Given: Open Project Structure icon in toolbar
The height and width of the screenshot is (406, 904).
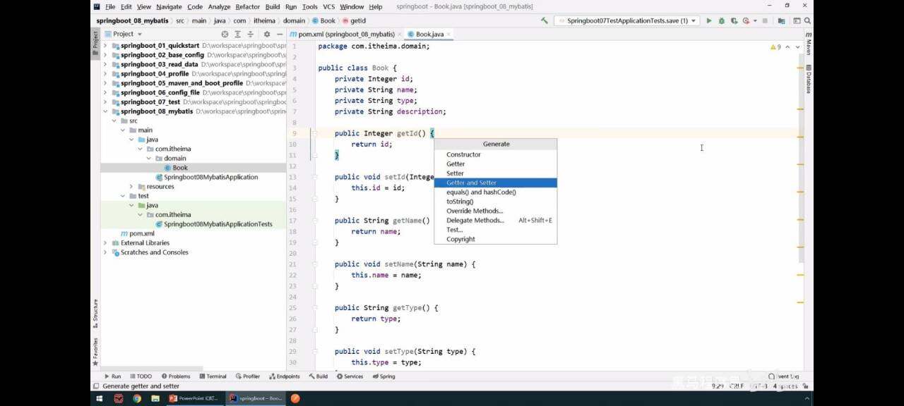Looking at the screenshot, I should [782, 20].
